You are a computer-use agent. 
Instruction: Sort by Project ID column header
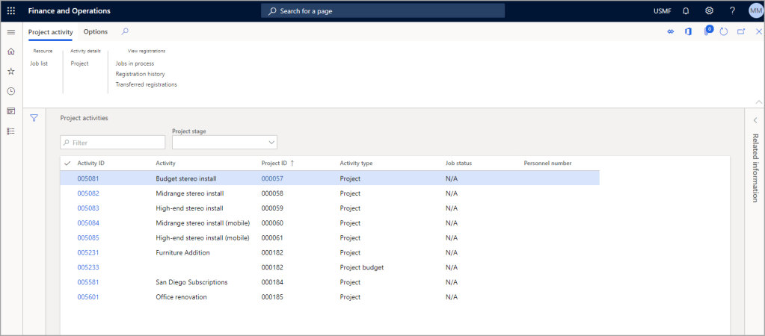[x=274, y=163]
